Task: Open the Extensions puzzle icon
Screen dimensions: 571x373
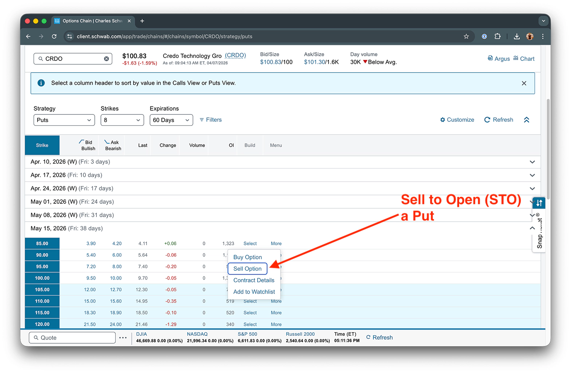Action: tap(498, 37)
